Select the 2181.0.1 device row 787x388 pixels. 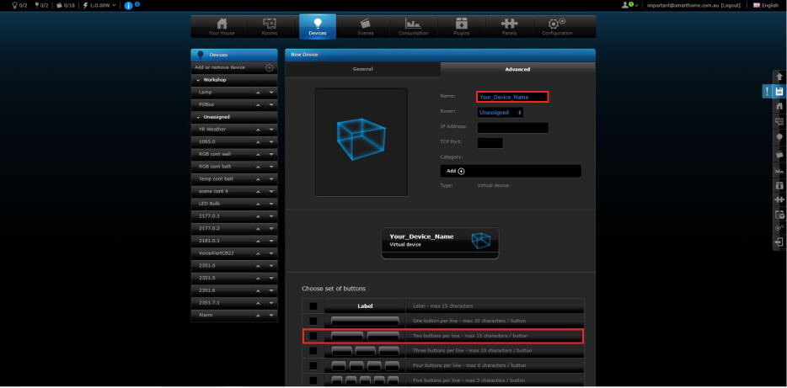coord(234,241)
